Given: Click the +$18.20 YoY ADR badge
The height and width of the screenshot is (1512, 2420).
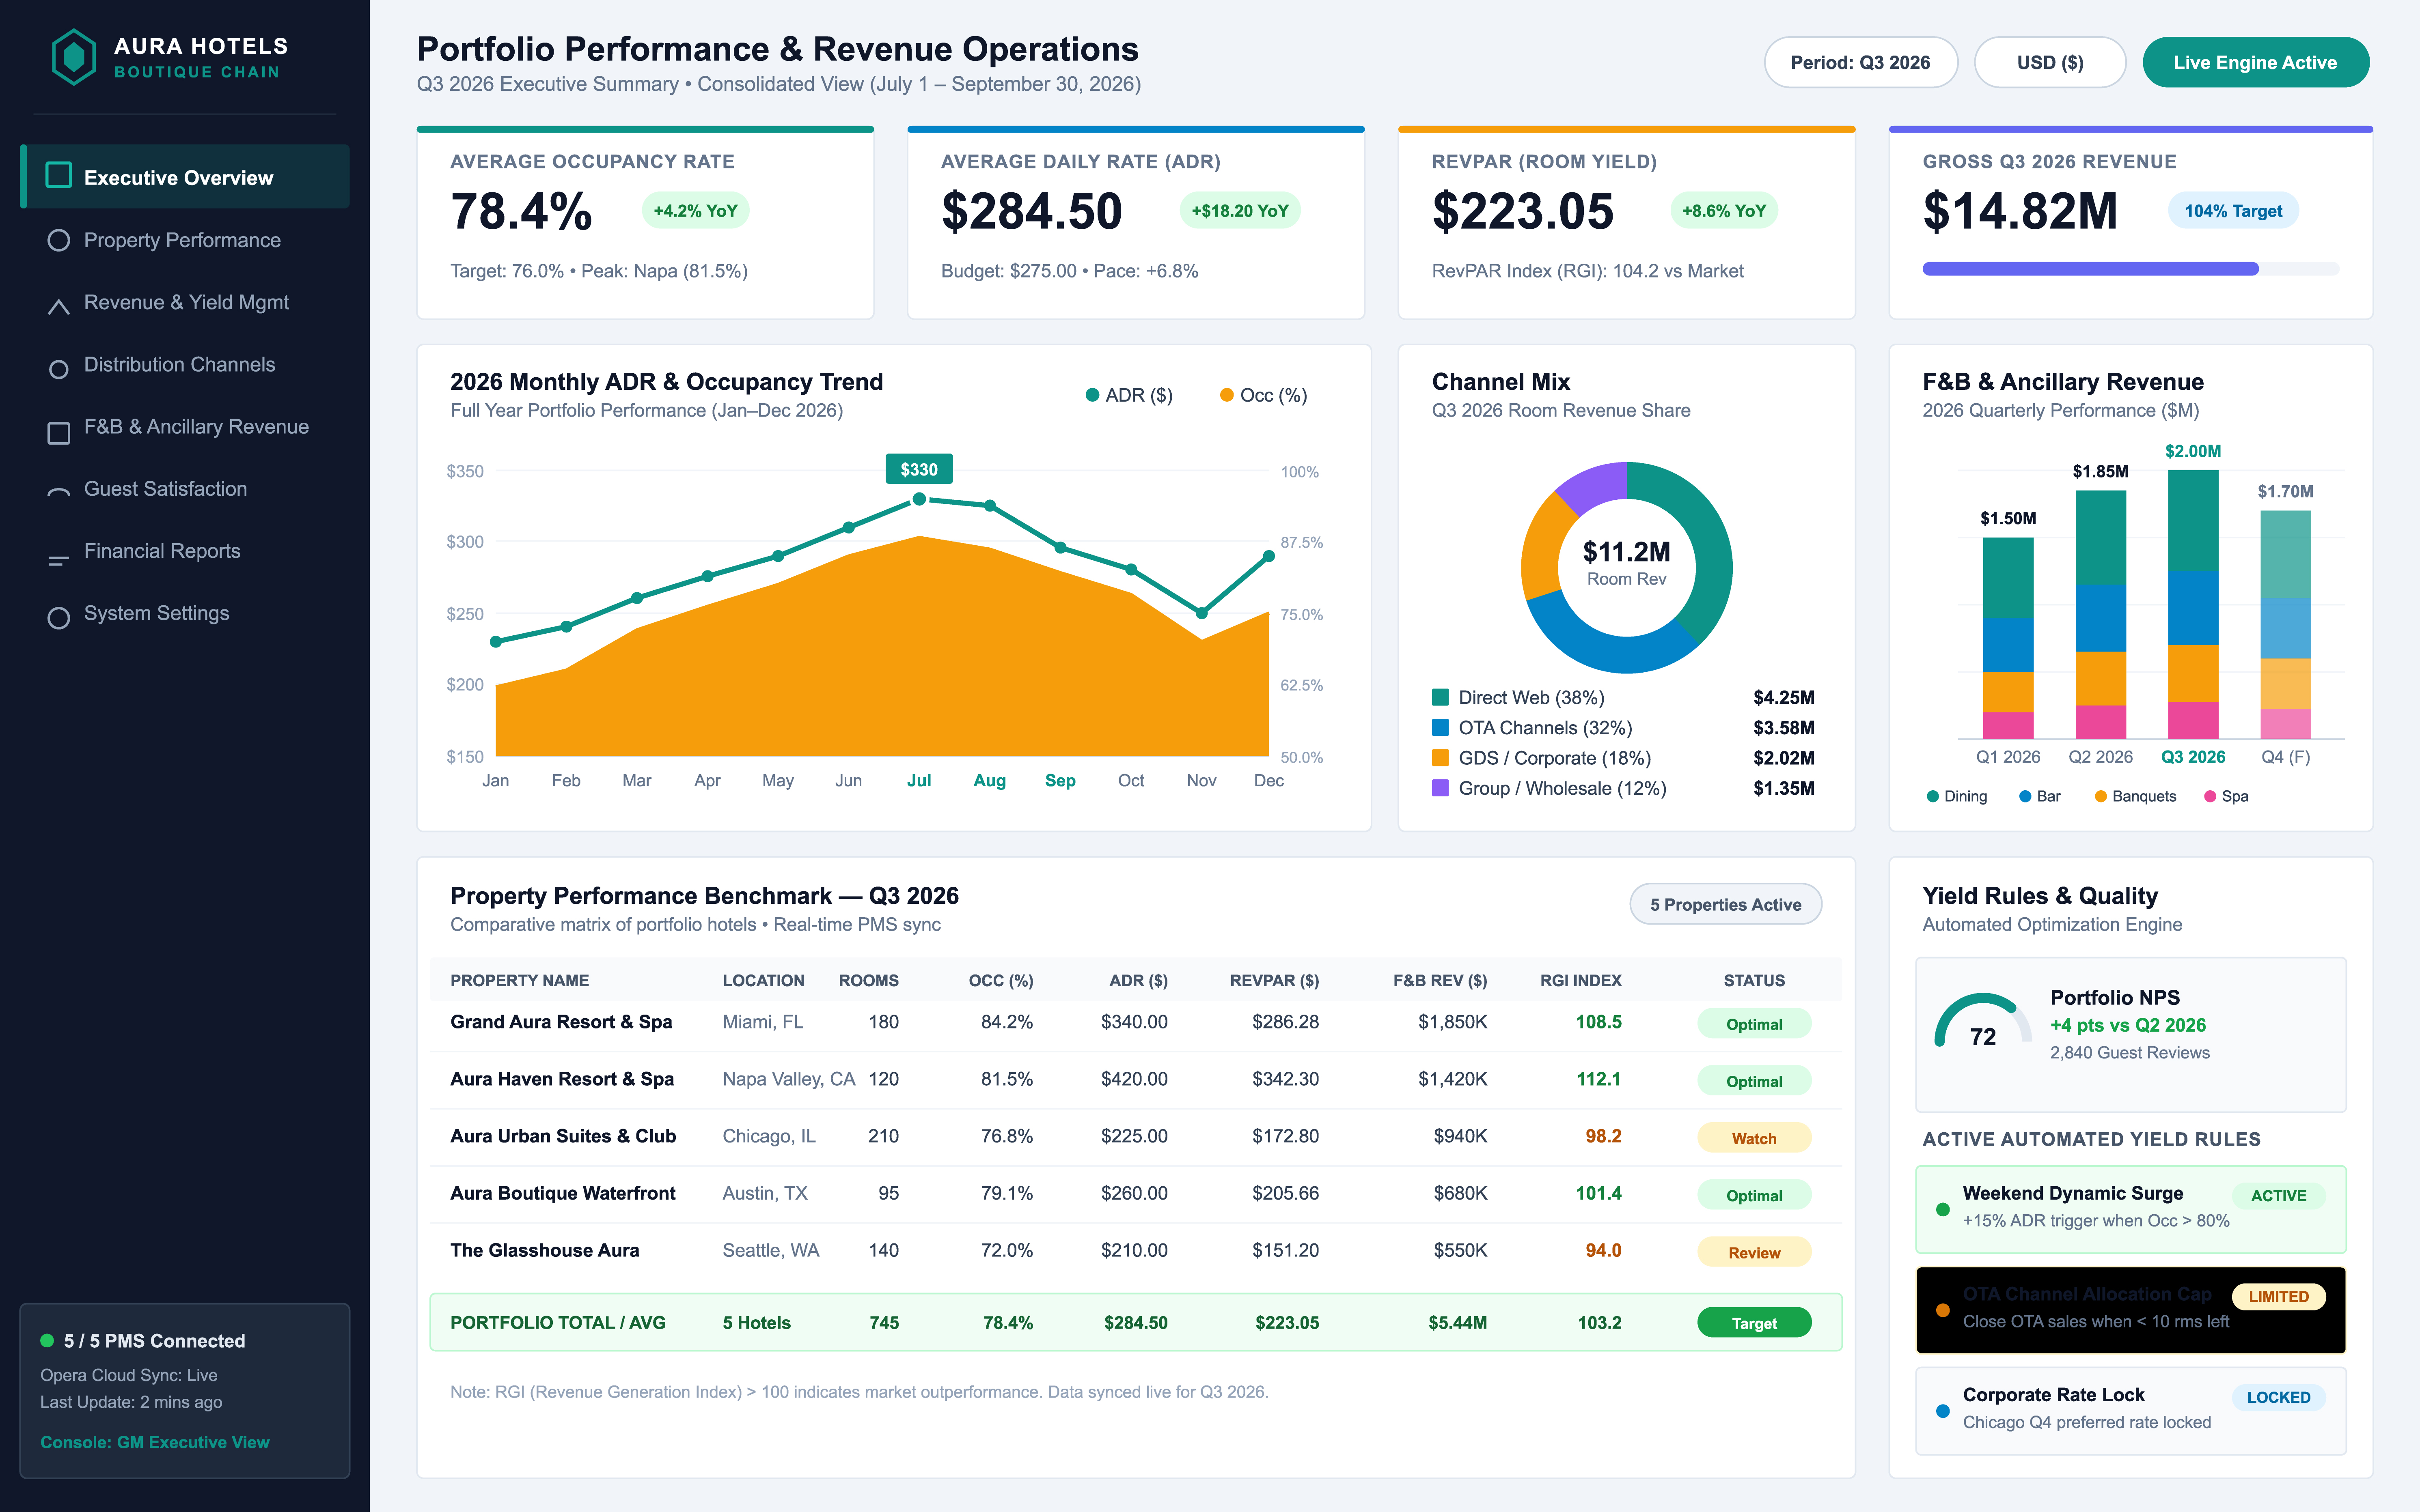Looking at the screenshot, I should tap(1240, 210).
